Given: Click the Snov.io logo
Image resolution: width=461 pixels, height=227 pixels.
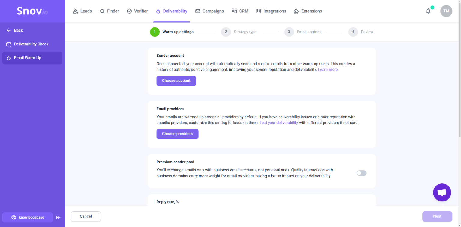Looking at the screenshot, I should point(32,11).
